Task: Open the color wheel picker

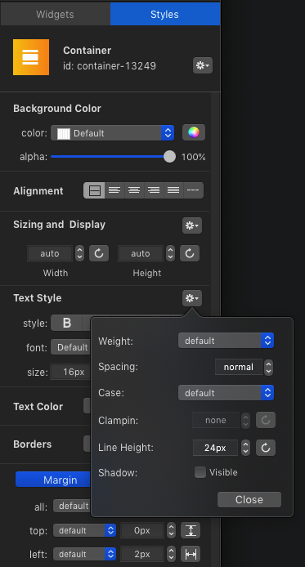Action: point(194,132)
